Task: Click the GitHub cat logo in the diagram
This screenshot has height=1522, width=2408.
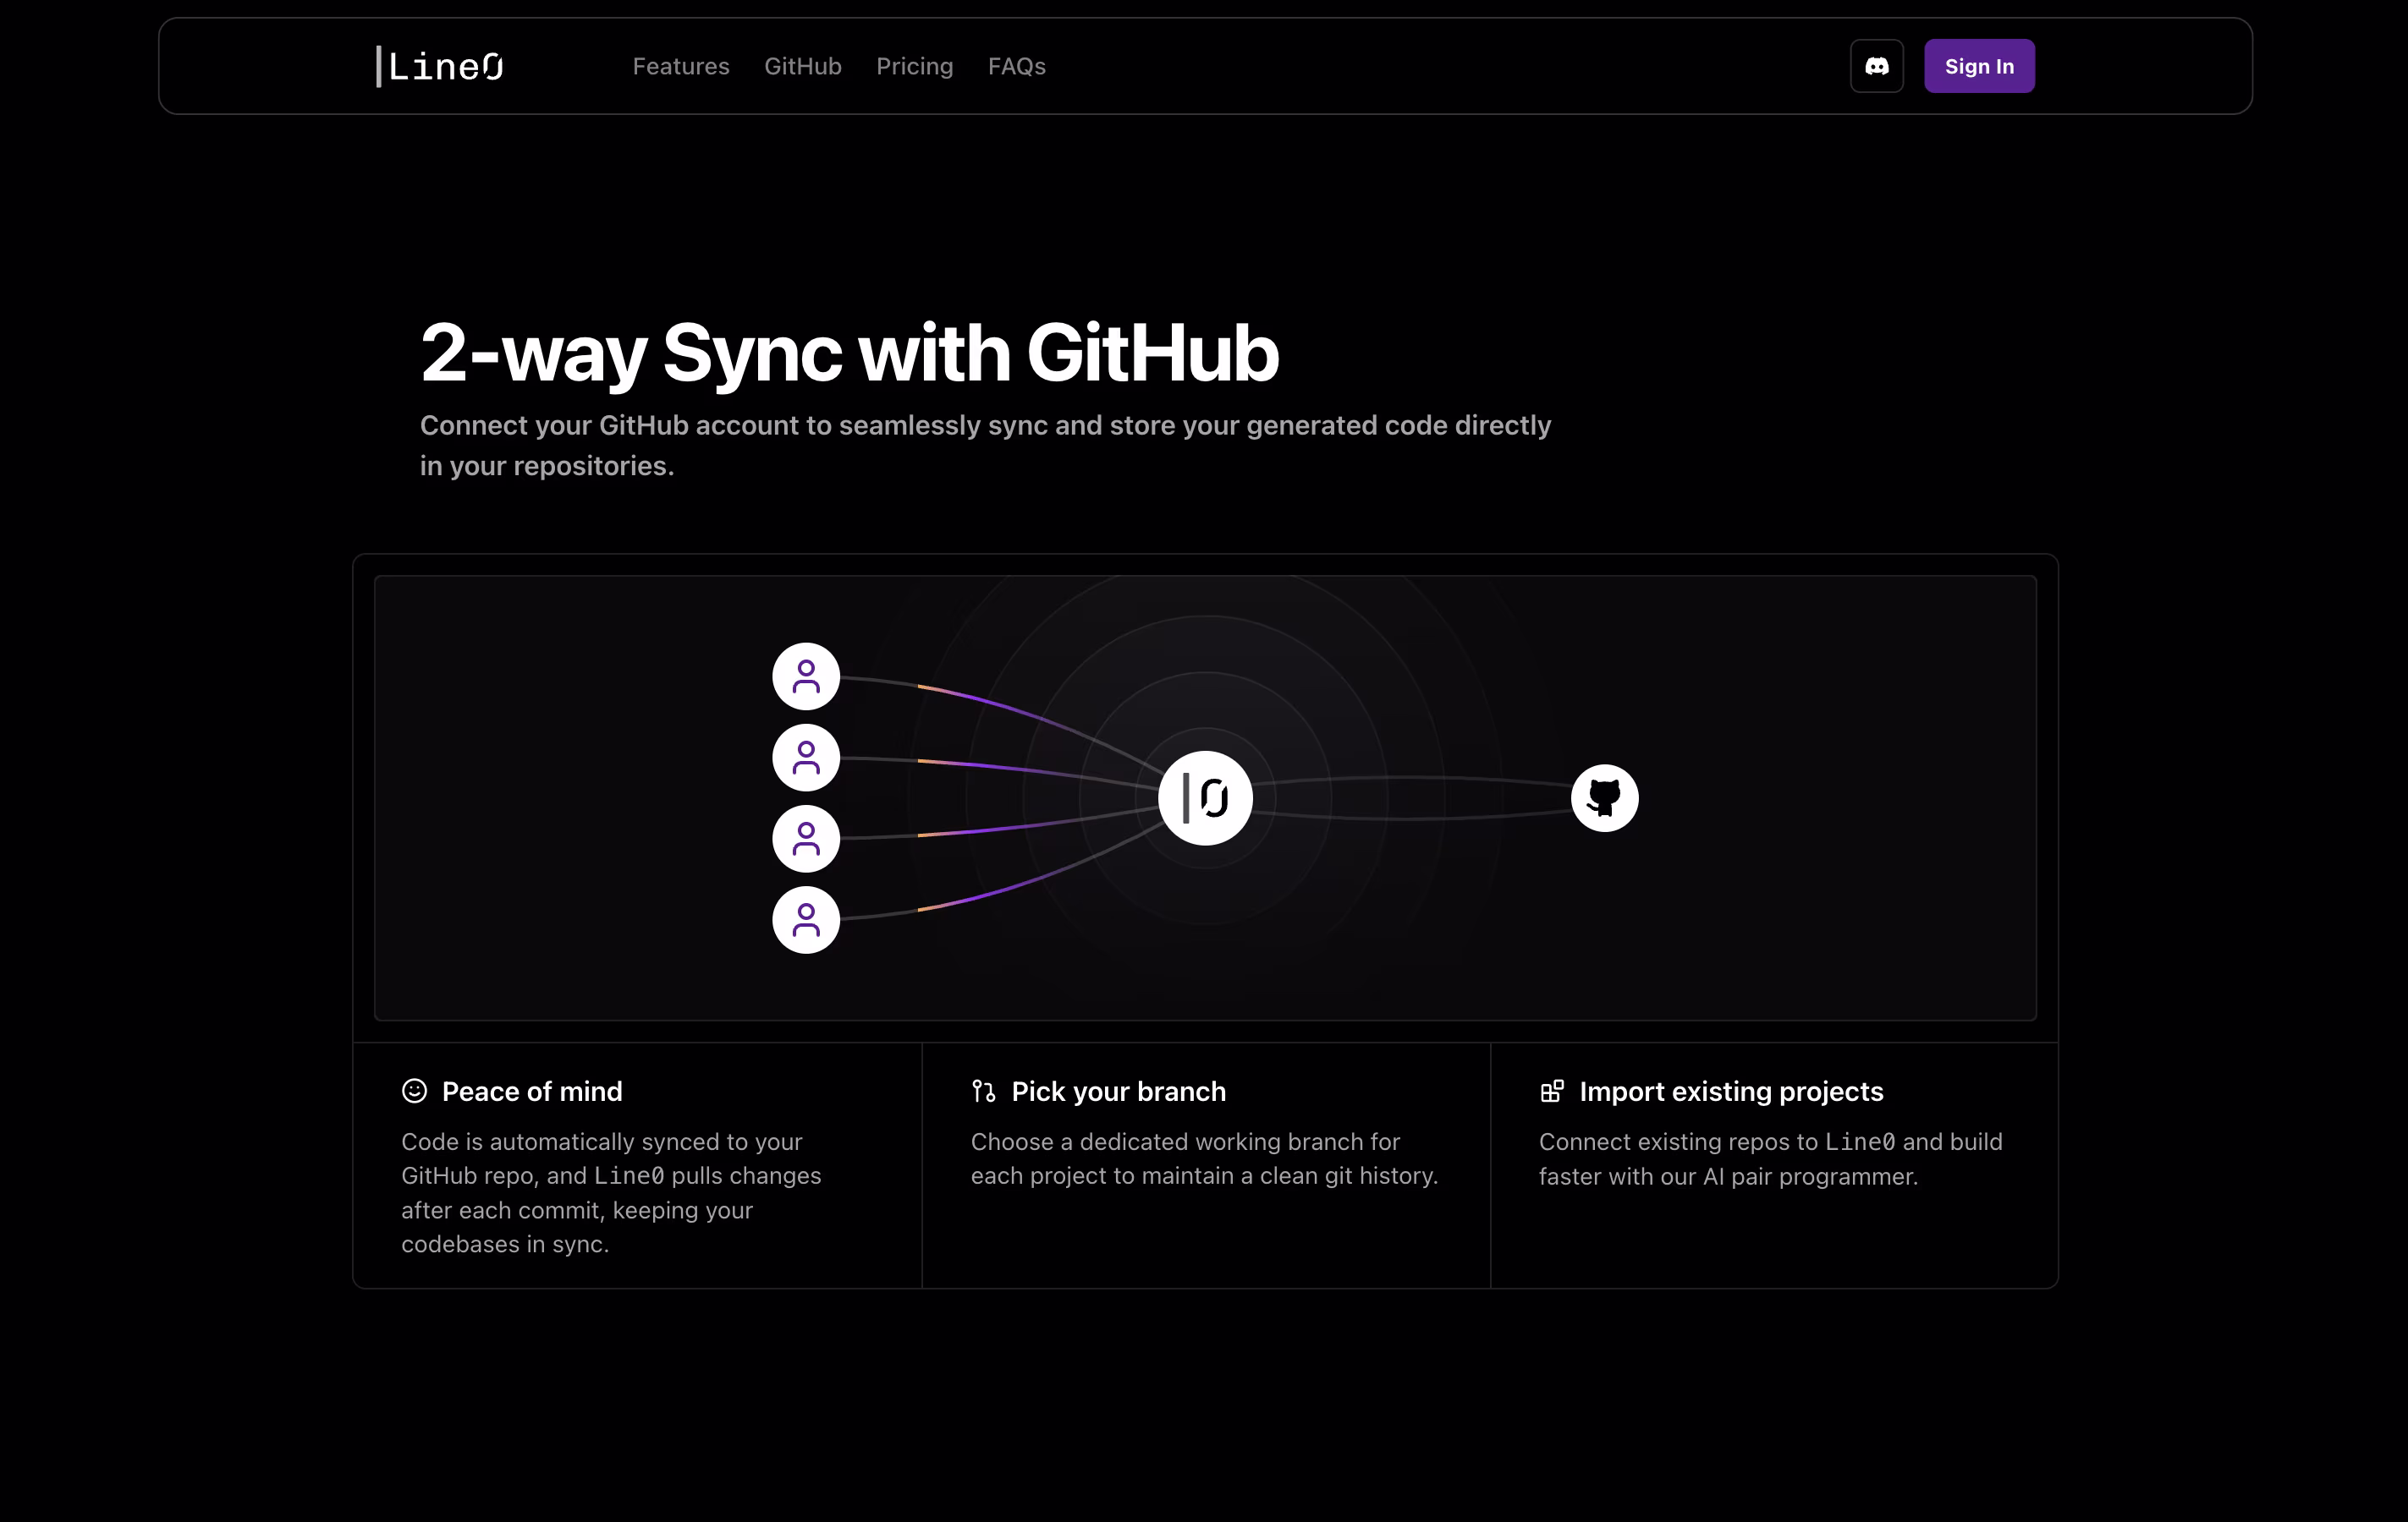Action: tap(1604, 797)
